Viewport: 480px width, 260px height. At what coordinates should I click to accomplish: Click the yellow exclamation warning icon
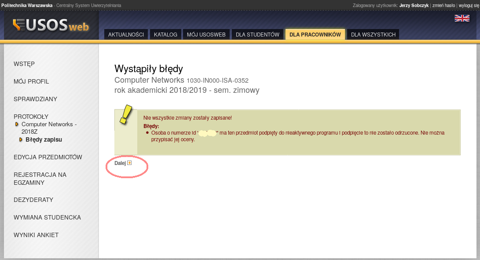(x=126, y=115)
